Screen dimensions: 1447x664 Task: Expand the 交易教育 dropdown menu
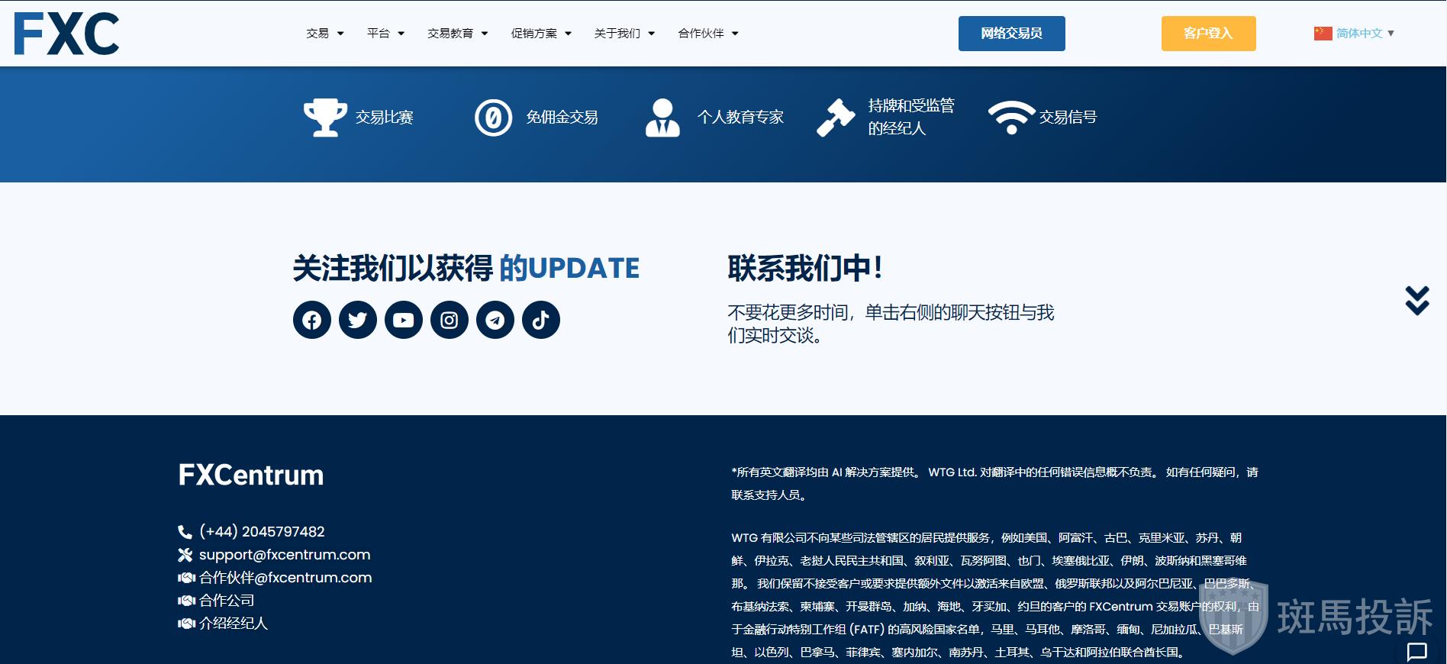(x=458, y=34)
